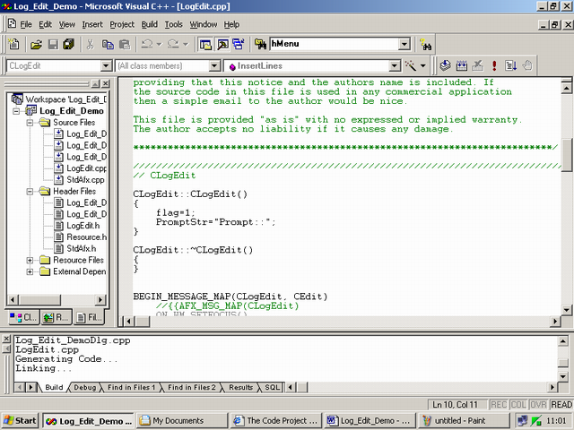The image size is (574, 430).
Task: Click the Cut scissors icon
Action: (90, 45)
